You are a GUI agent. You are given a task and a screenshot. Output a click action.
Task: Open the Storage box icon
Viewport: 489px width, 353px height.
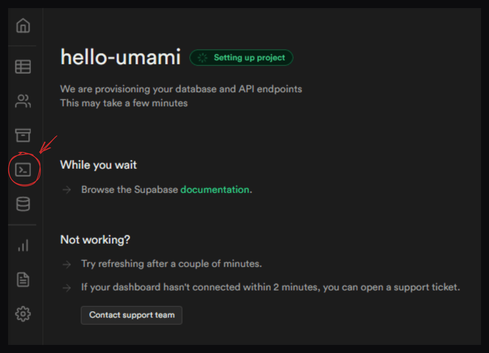[x=23, y=135]
